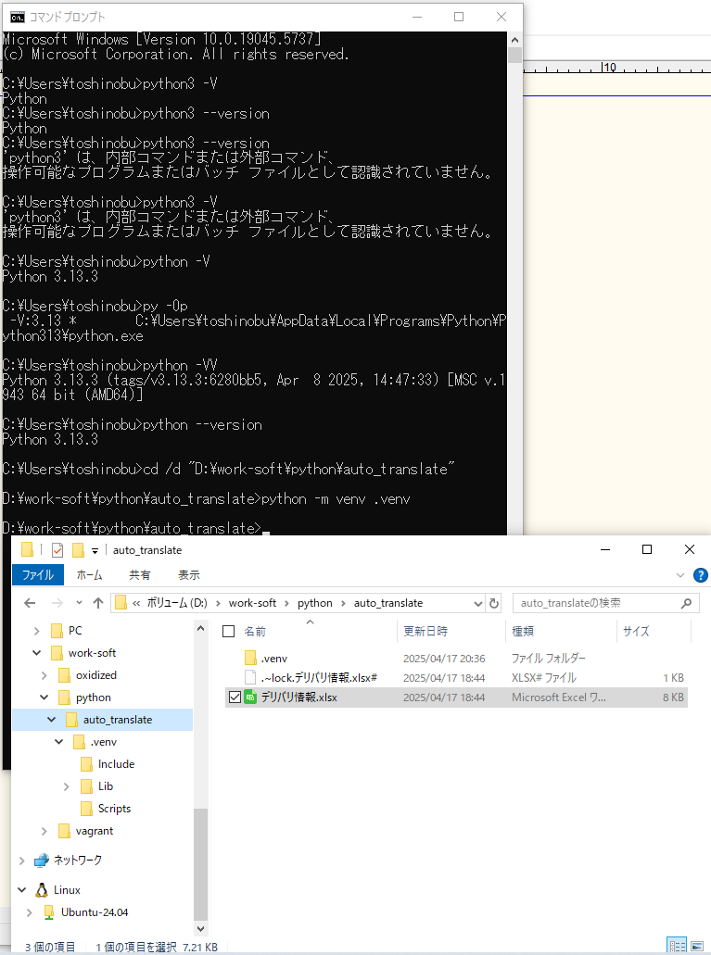
Task: Select vagrant folder in navigation tree
Action: pyautogui.click(x=95, y=831)
